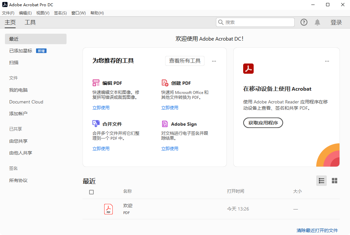Open the 文件(F) menu

tap(8, 13)
